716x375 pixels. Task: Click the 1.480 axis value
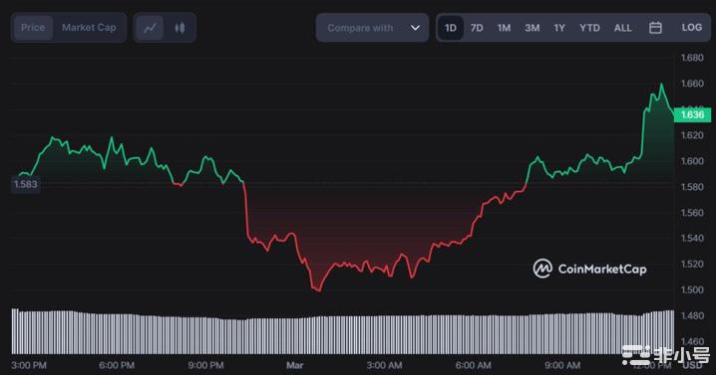pos(692,315)
